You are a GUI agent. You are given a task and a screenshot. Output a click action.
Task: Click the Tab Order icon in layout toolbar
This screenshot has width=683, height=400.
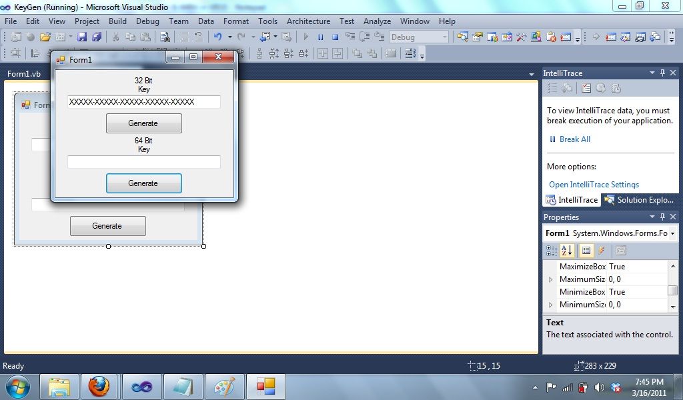(410, 53)
